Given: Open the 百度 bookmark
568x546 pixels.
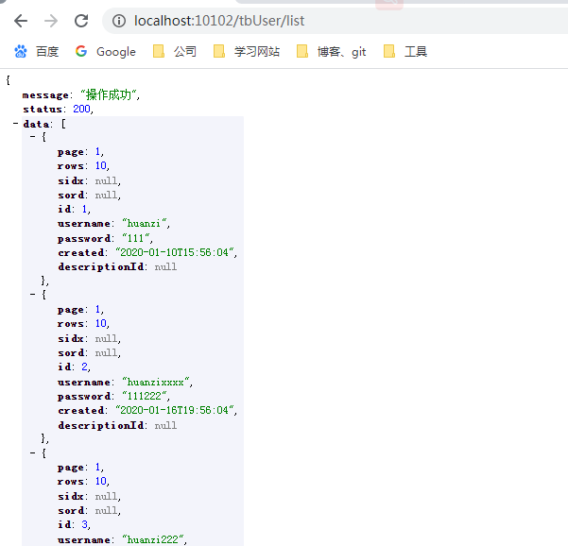Looking at the screenshot, I should 36,52.
